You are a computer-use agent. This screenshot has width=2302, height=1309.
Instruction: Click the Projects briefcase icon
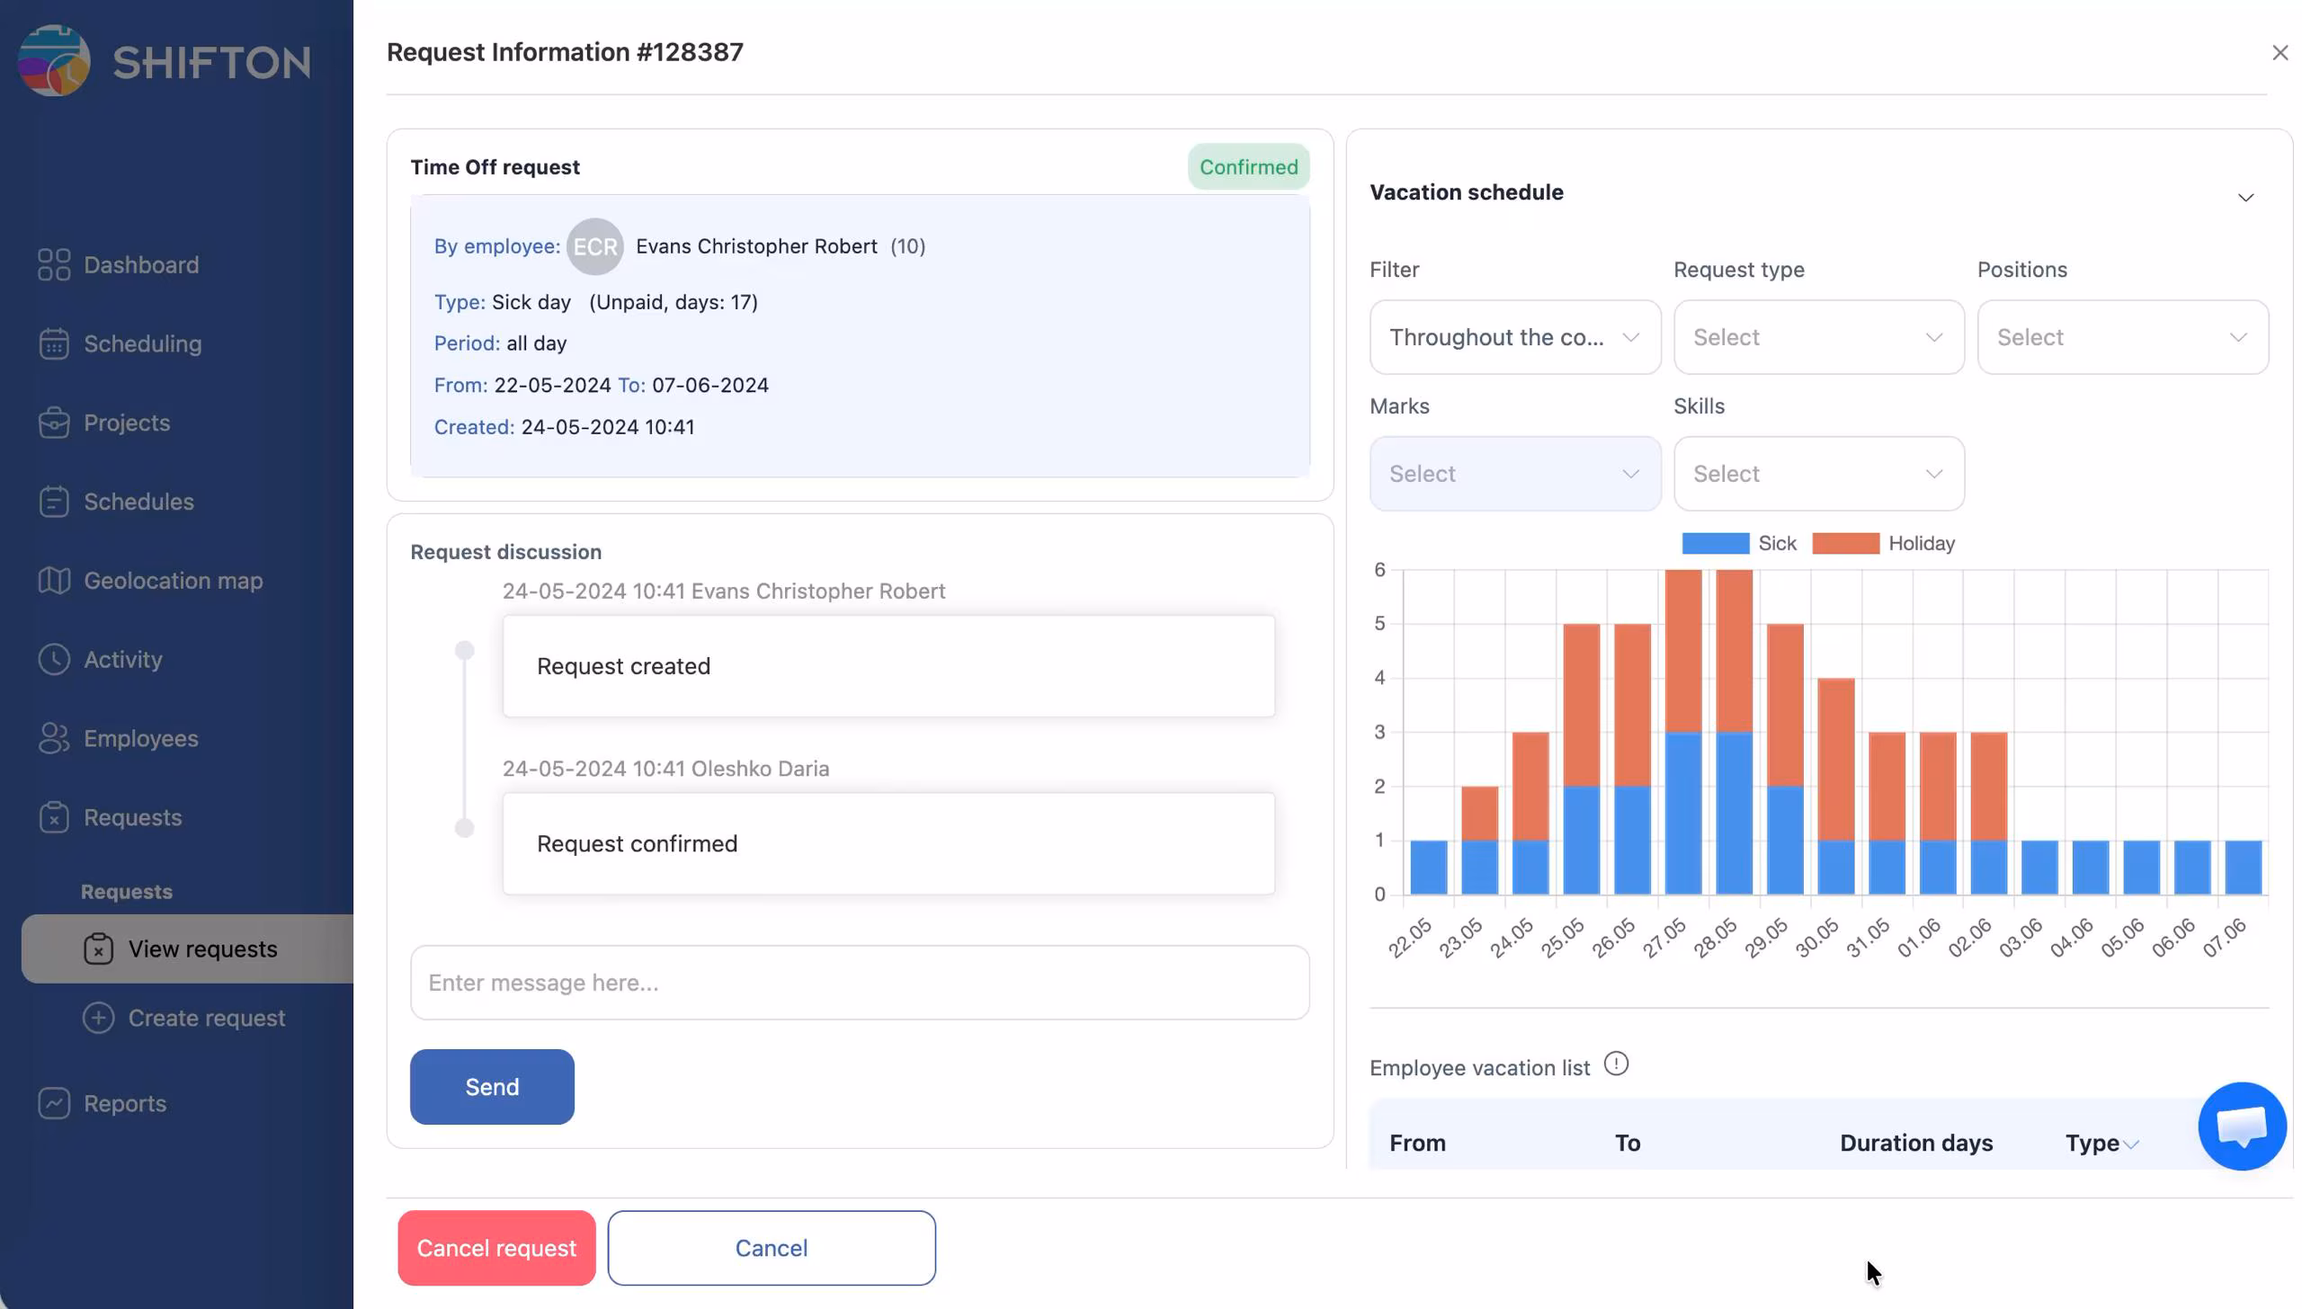tap(54, 423)
